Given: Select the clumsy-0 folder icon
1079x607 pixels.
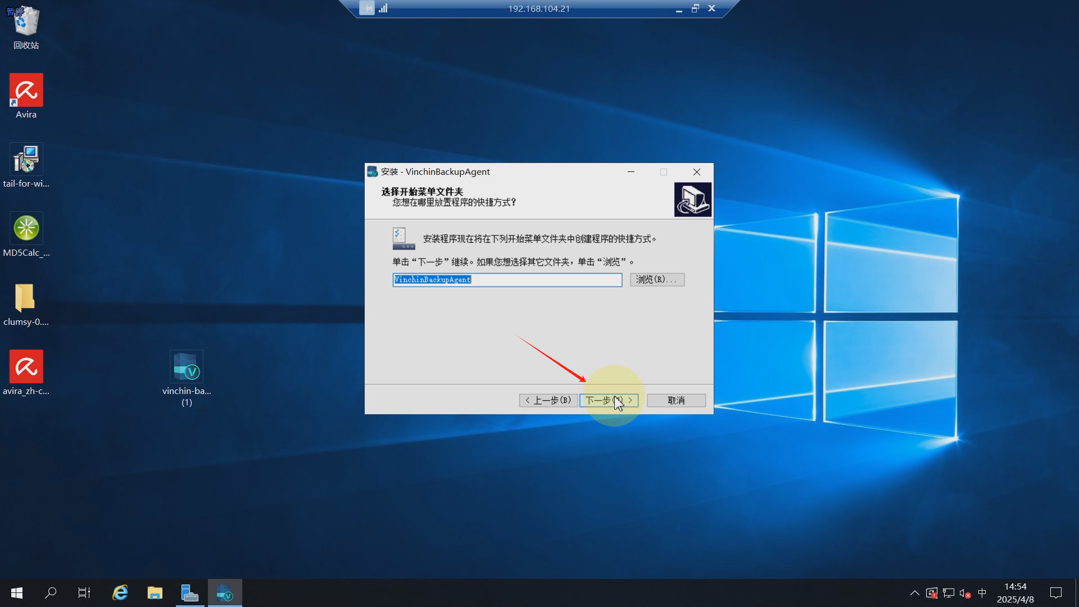Looking at the screenshot, I should (26, 298).
